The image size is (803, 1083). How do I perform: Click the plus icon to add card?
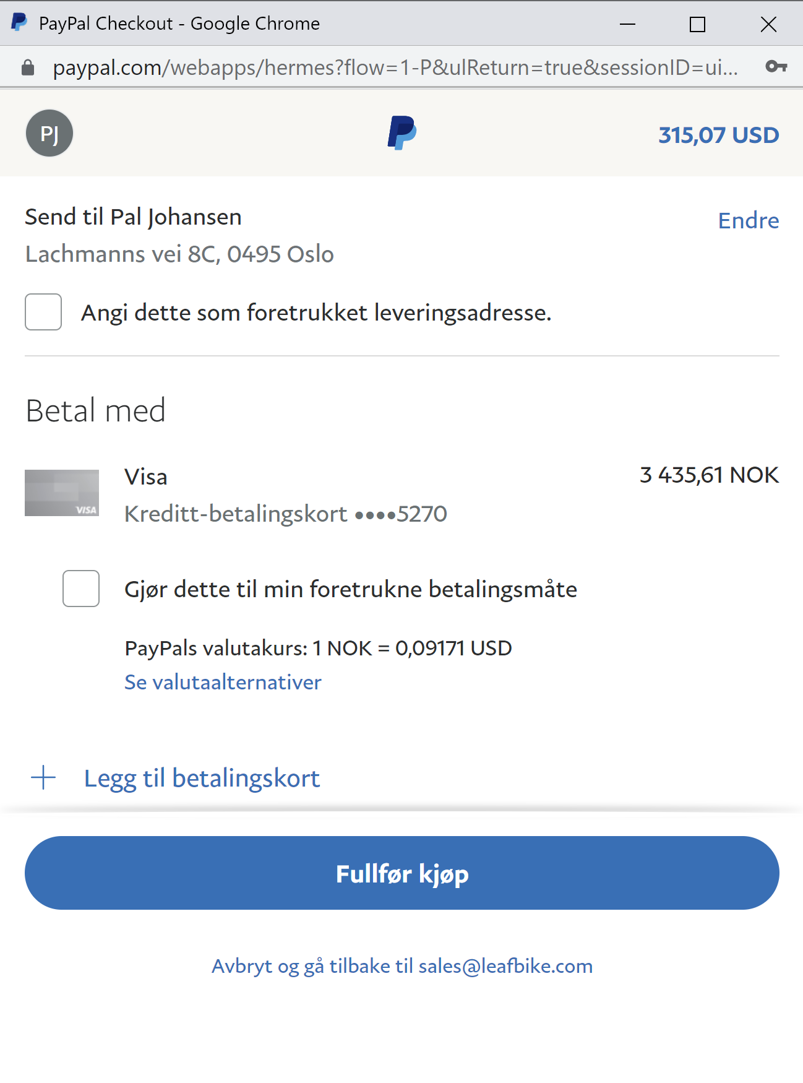pos(43,778)
